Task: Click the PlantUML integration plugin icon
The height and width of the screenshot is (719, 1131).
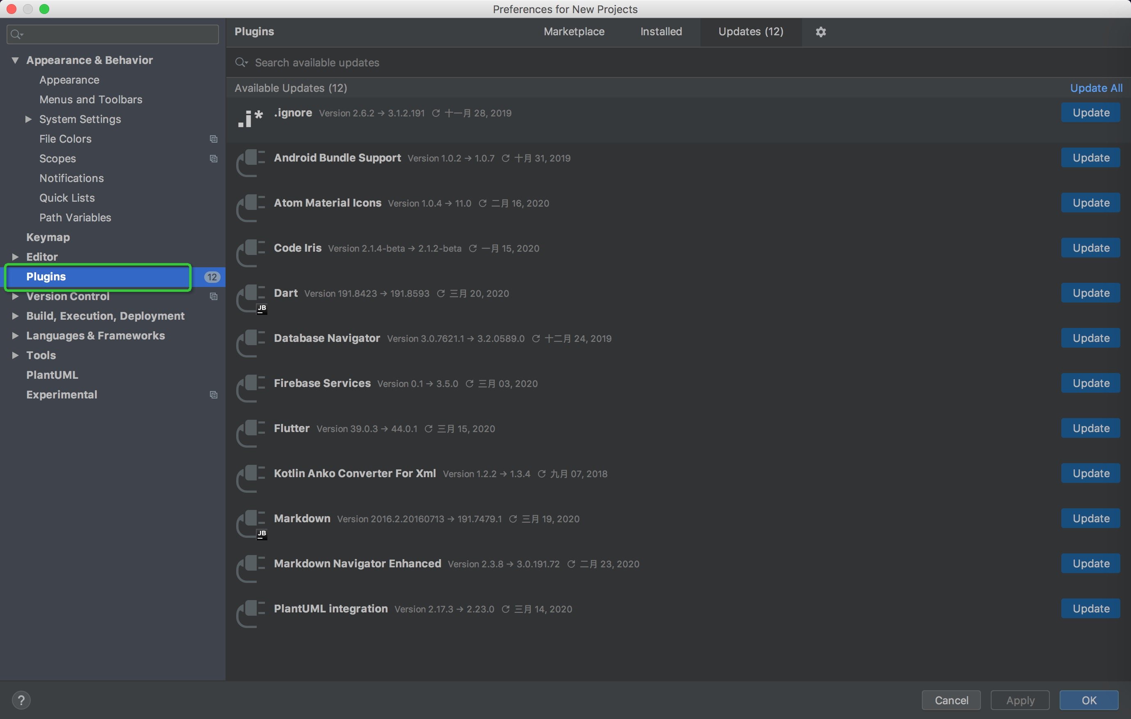Action: pos(251,614)
